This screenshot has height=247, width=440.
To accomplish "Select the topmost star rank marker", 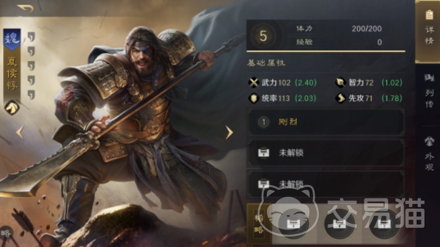I will coord(31,37).
